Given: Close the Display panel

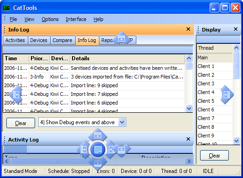Looking at the screenshot, I should [x=236, y=29].
